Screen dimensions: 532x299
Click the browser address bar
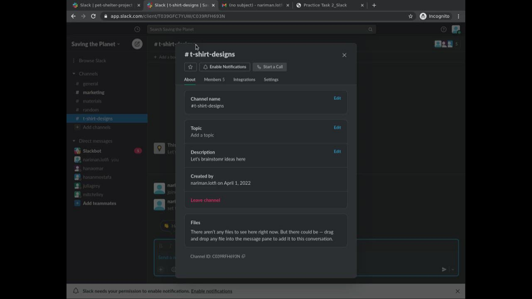click(x=254, y=16)
